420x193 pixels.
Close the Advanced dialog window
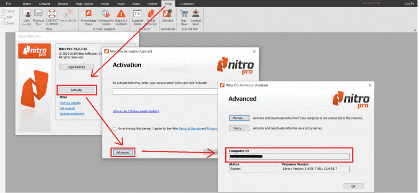tap(370, 85)
